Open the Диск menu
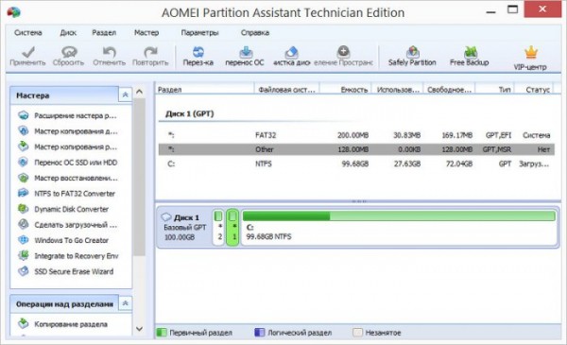 [68, 32]
